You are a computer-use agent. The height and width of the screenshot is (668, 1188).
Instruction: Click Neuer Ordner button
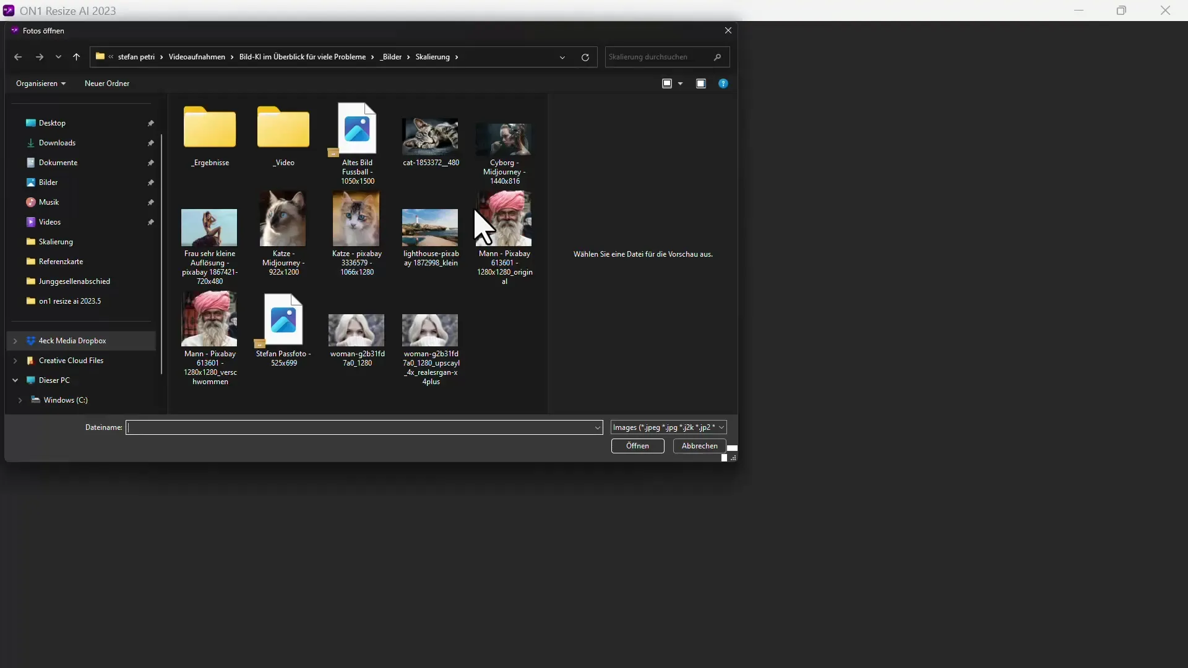coord(107,83)
